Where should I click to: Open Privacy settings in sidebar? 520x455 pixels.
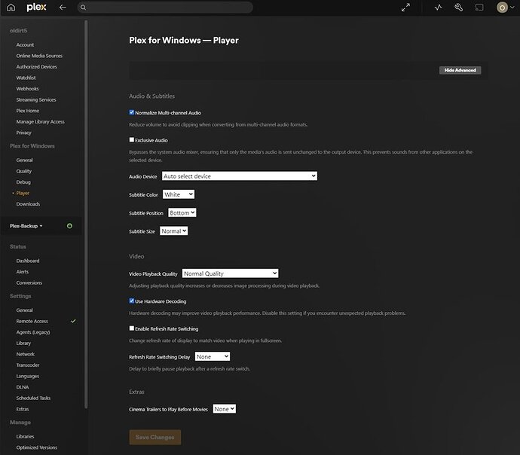23,133
